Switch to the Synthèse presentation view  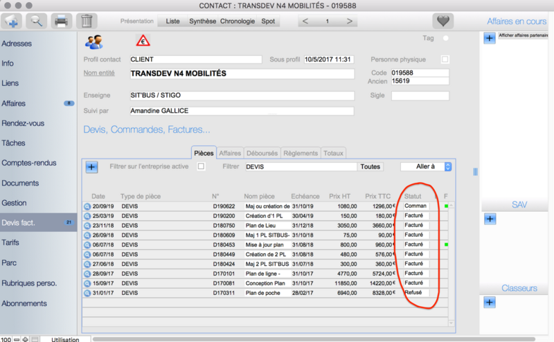click(x=202, y=21)
